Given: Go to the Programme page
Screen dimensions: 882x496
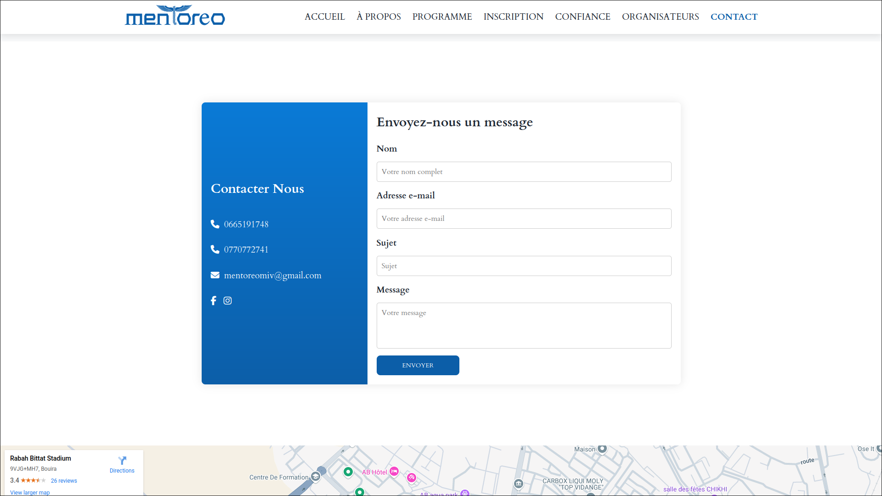Looking at the screenshot, I should click(x=442, y=17).
